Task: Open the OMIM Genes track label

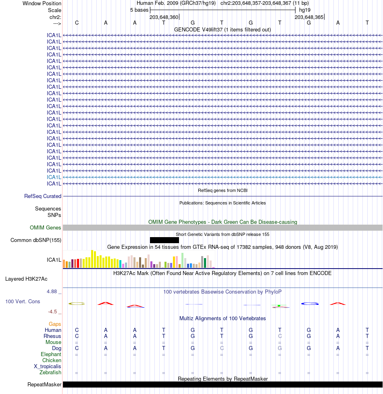Action: [46, 228]
